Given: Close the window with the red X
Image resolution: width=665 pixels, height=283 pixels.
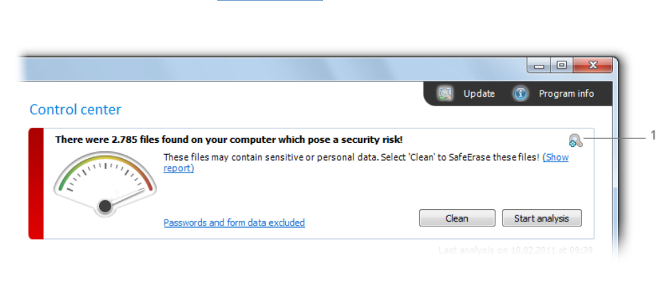Looking at the screenshot, I should click(x=593, y=66).
